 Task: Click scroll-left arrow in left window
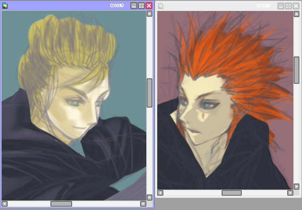coord(5,204)
